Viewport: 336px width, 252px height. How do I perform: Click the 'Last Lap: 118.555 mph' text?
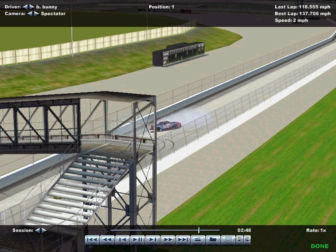tap(302, 7)
